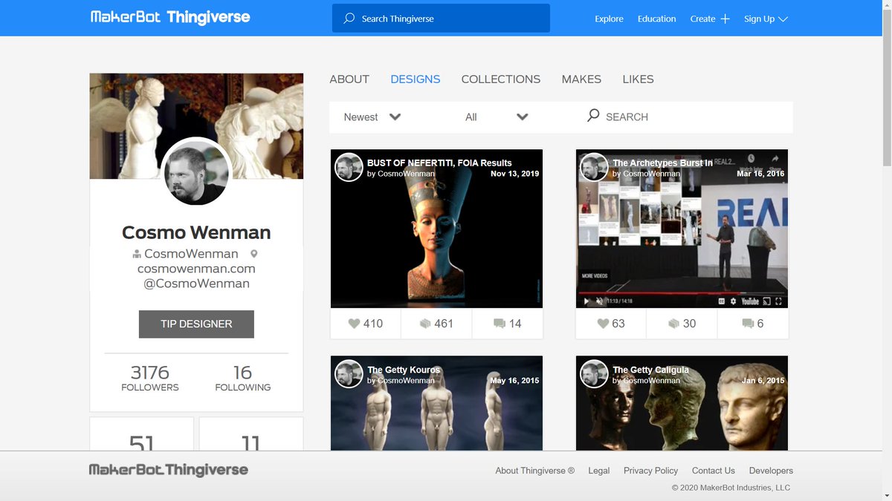Screen dimensions: 892x501
Task: Unmute the Archetypes video speaker icon
Action: (599, 301)
